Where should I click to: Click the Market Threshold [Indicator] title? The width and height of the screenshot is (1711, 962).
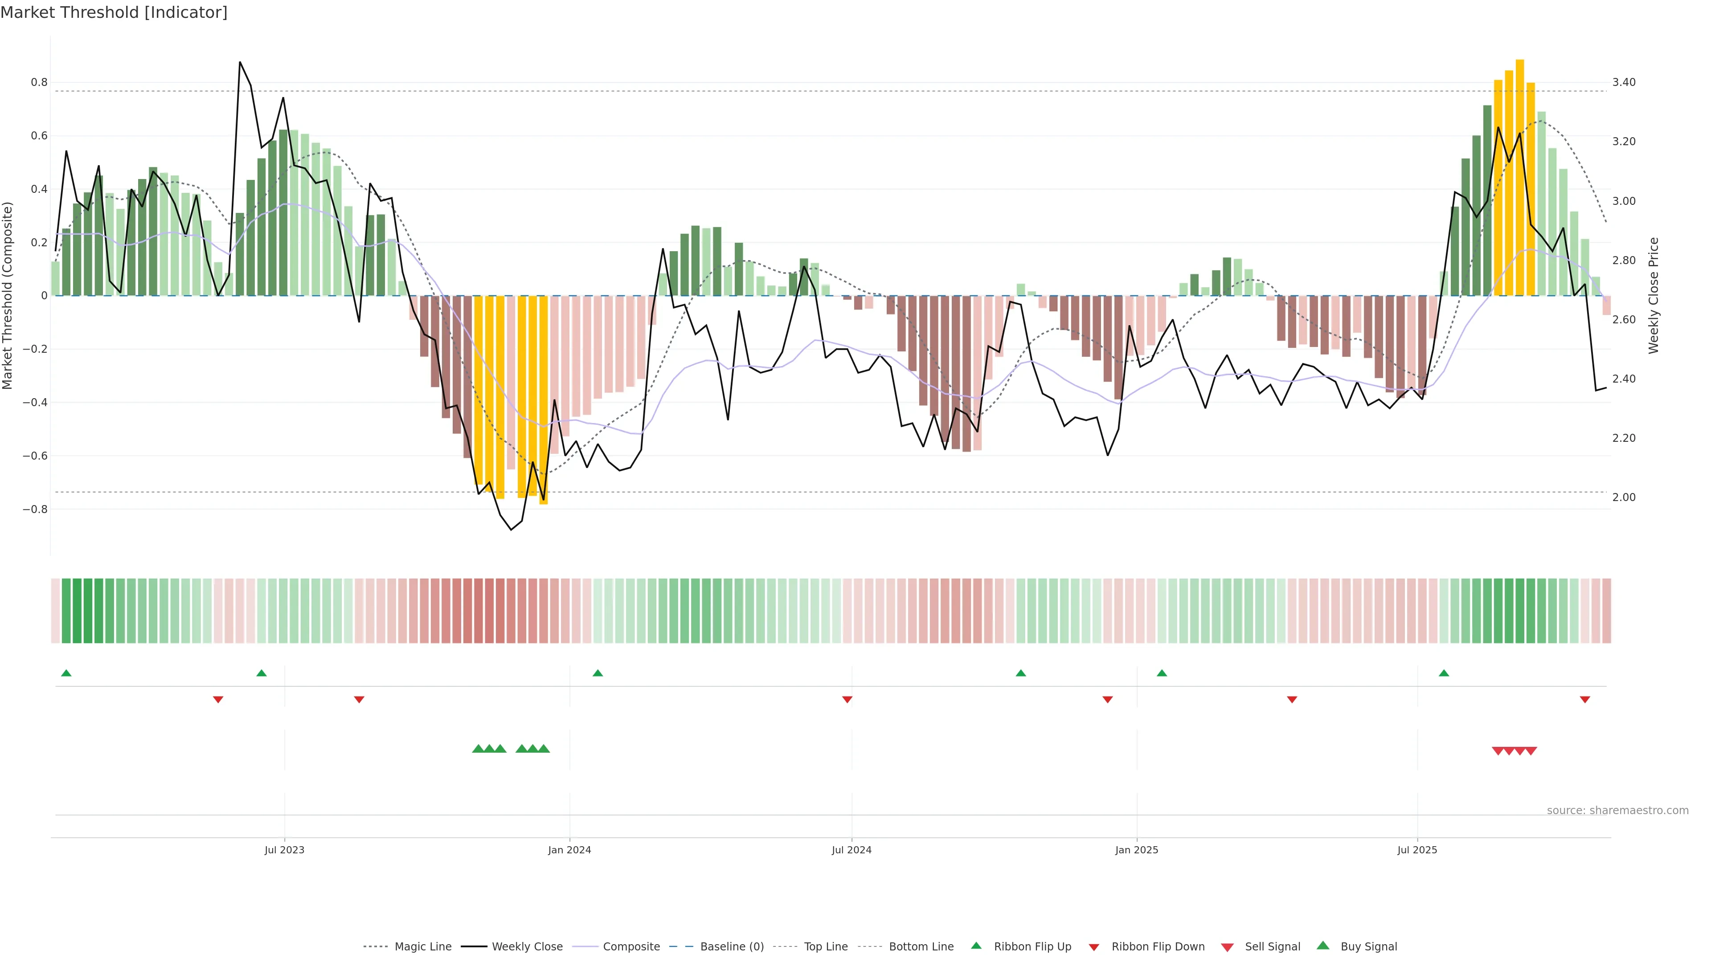(x=114, y=12)
